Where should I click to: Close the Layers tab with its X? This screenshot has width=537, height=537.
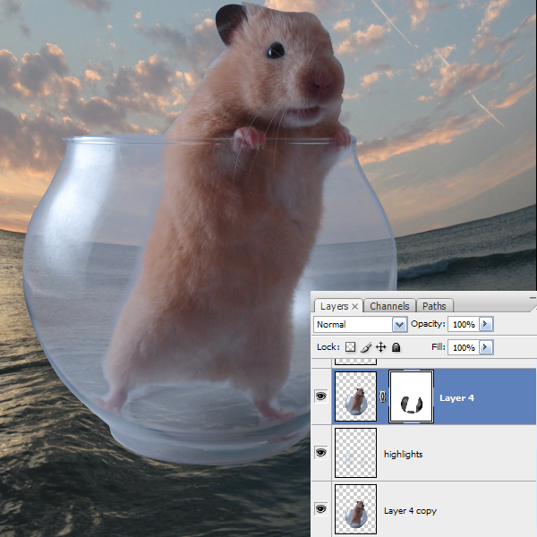(354, 306)
